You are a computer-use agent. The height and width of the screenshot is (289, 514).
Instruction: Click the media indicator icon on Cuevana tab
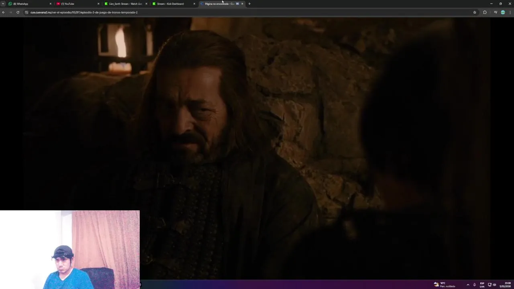(x=237, y=4)
